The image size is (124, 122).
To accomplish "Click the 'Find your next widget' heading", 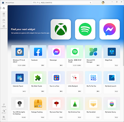I will (x=23, y=29).
